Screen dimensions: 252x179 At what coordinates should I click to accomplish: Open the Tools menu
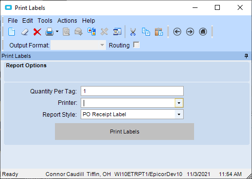click(45, 21)
